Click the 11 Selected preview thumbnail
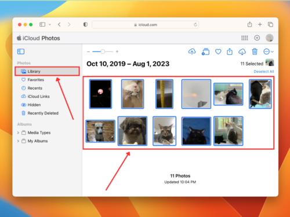The image size is (290, 217). click(x=270, y=62)
